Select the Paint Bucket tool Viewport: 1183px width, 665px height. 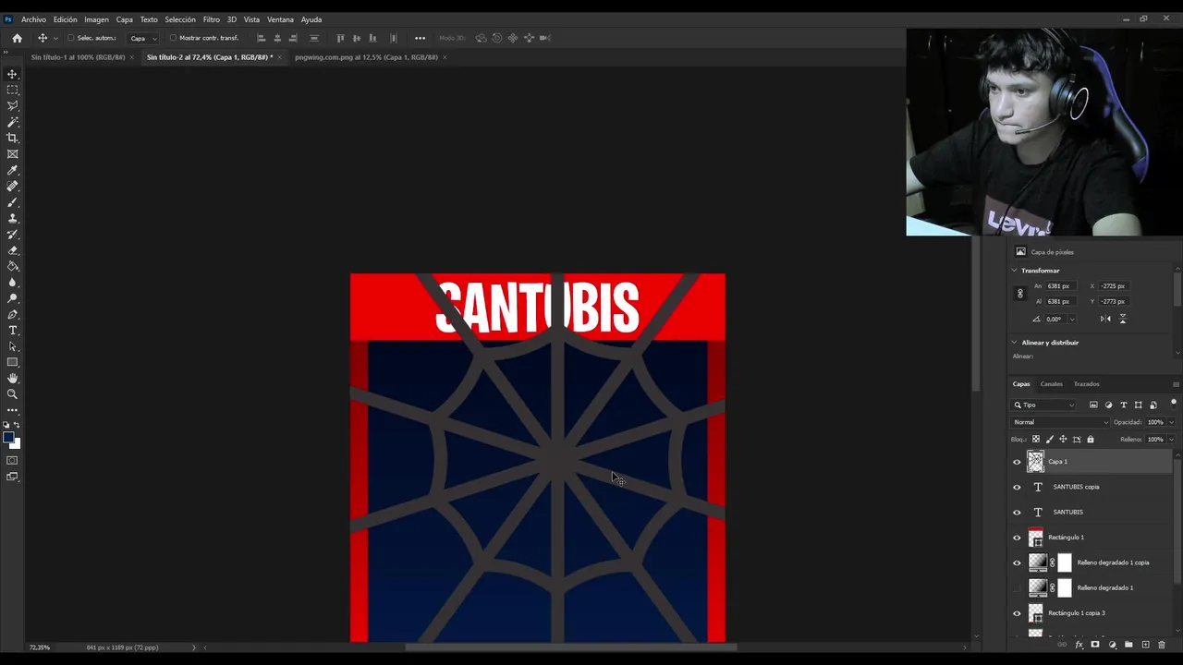click(x=12, y=266)
